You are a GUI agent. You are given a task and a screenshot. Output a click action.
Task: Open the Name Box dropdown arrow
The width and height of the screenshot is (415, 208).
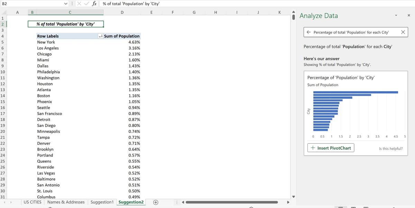tap(66, 4)
